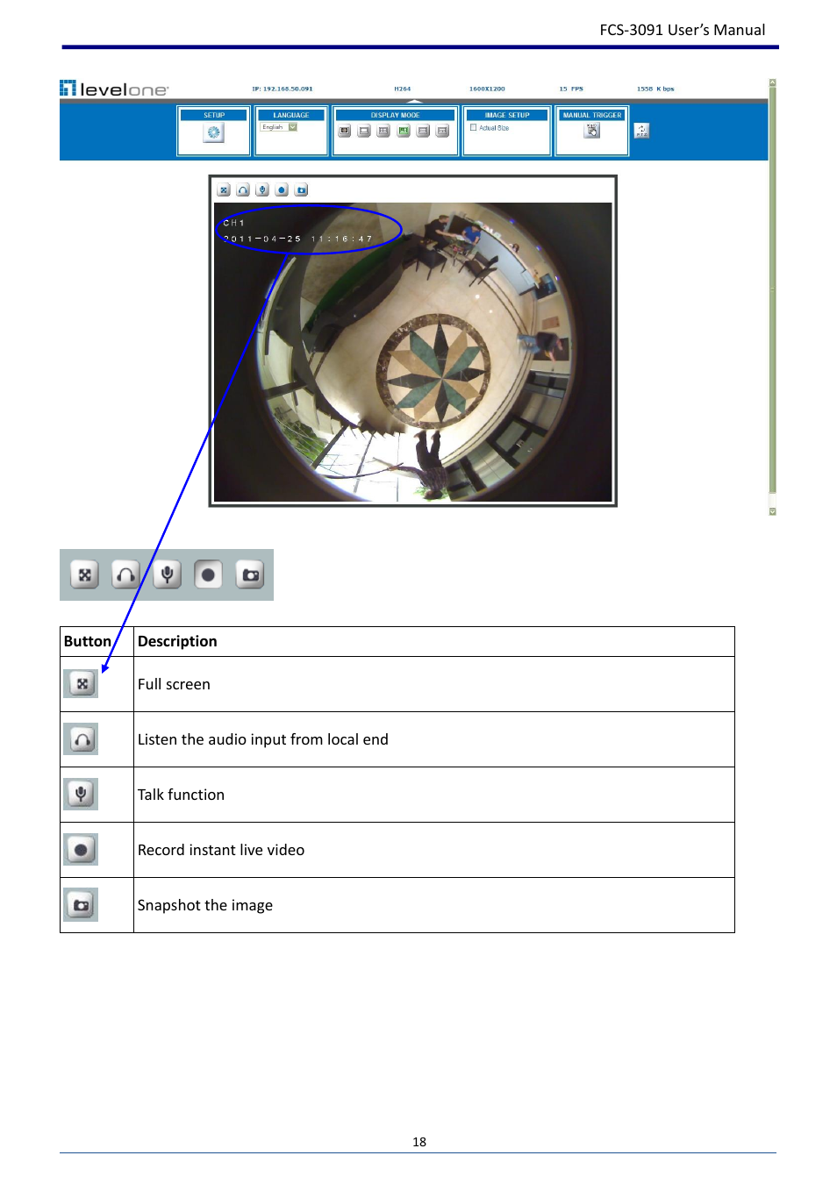Click the LevelOne logo
The image size is (837, 1184).
coord(114,89)
